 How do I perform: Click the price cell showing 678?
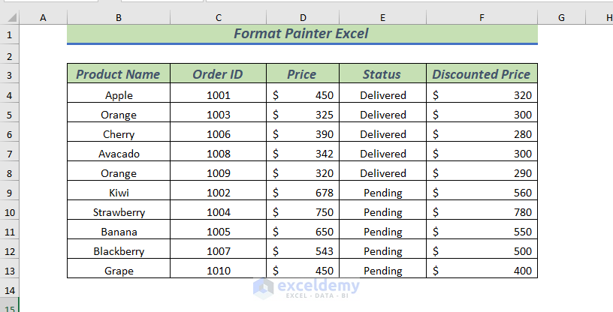pyautogui.click(x=302, y=193)
